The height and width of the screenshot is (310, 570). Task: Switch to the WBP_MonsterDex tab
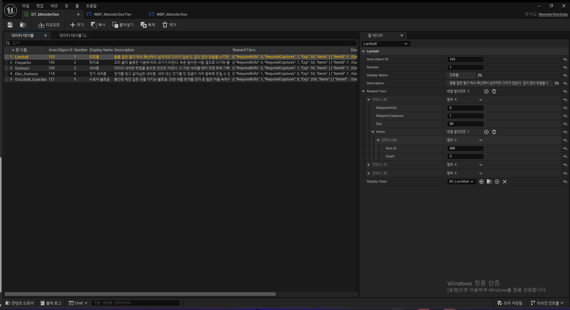(172, 14)
